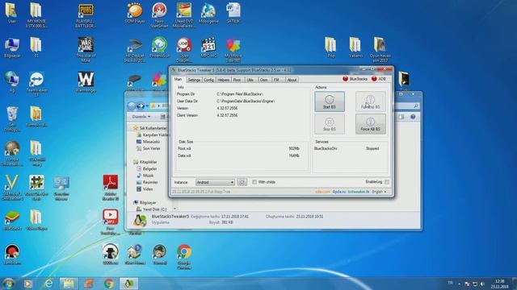The width and height of the screenshot is (517, 290).
Task: Open the Düzenle menu in Explorer
Action: 141,117
